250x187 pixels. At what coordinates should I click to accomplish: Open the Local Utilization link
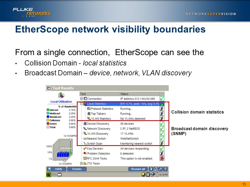click(61, 102)
